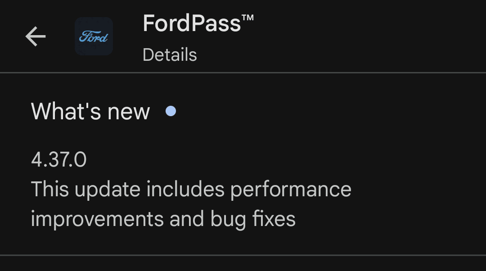Image resolution: width=486 pixels, height=271 pixels.
Task: Select the word includes in the description
Action: (186, 189)
